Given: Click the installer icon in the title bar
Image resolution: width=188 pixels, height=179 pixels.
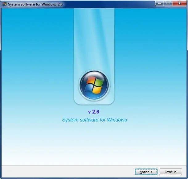Looking at the screenshot, I should pos(4,4).
